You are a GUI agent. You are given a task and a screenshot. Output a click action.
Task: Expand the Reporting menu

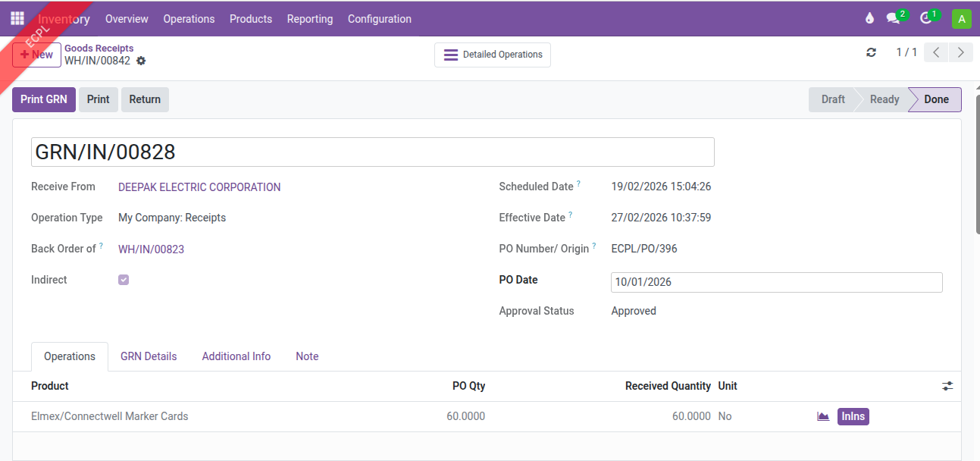309,19
